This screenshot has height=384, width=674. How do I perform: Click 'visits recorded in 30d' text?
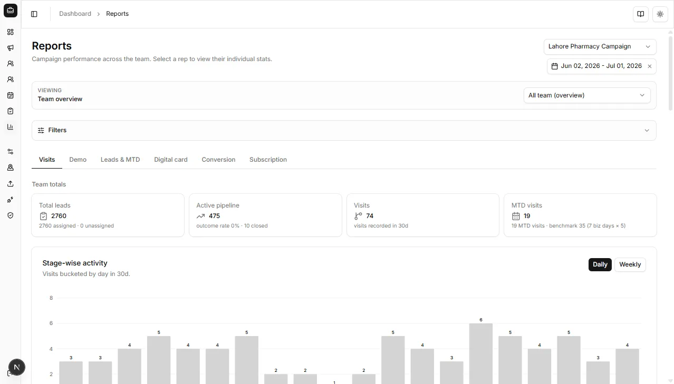381,226
